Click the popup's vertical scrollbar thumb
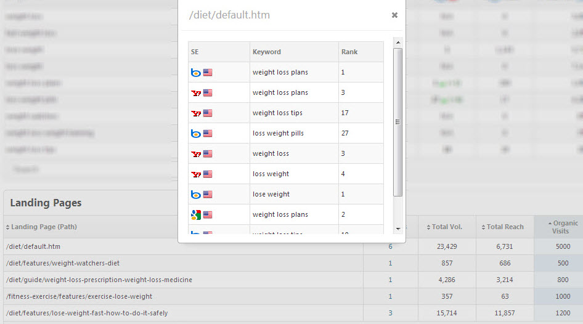The width and height of the screenshot is (583, 324). tap(397, 122)
